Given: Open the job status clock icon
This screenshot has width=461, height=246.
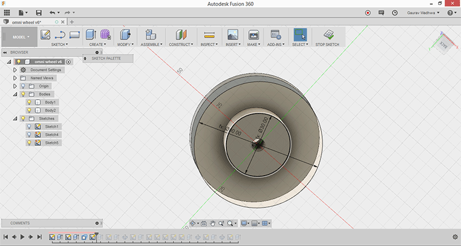Looking at the screenshot, I should coord(394,13).
